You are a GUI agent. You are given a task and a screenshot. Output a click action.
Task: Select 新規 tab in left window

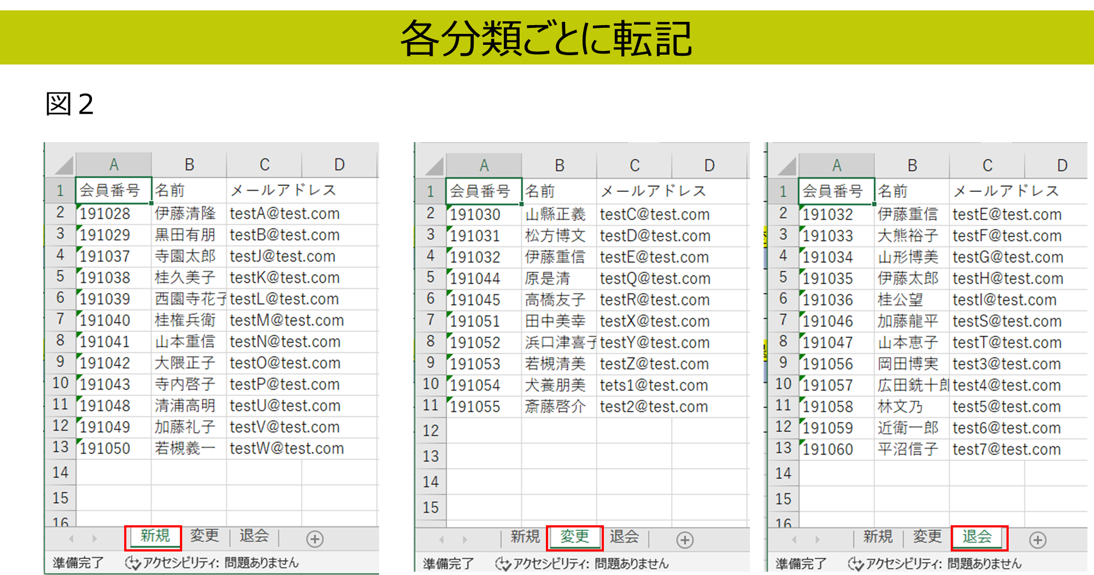click(155, 536)
